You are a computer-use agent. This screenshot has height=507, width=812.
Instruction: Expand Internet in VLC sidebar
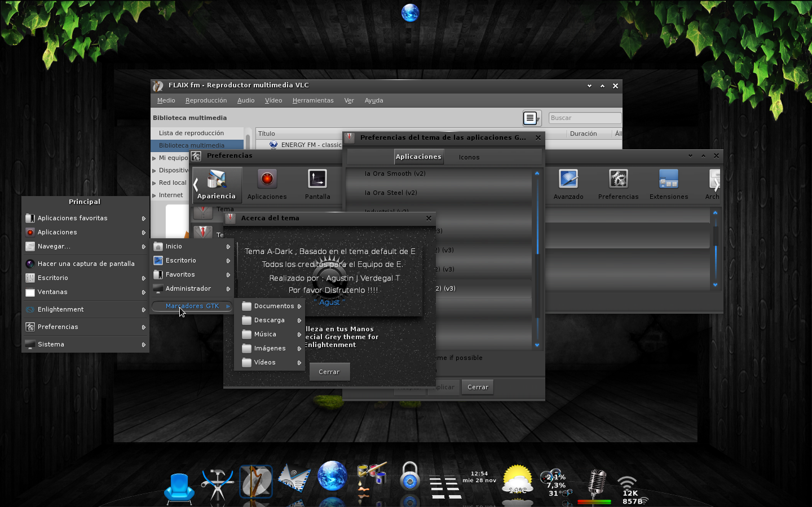tap(154, 195)
